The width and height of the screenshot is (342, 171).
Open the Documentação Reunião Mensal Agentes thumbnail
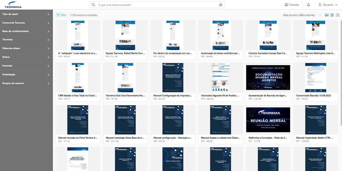pos(268,77)
